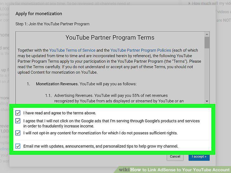
Task: Click 'YouTube Partner Program Terms' heading
Action: coord(110,37)
